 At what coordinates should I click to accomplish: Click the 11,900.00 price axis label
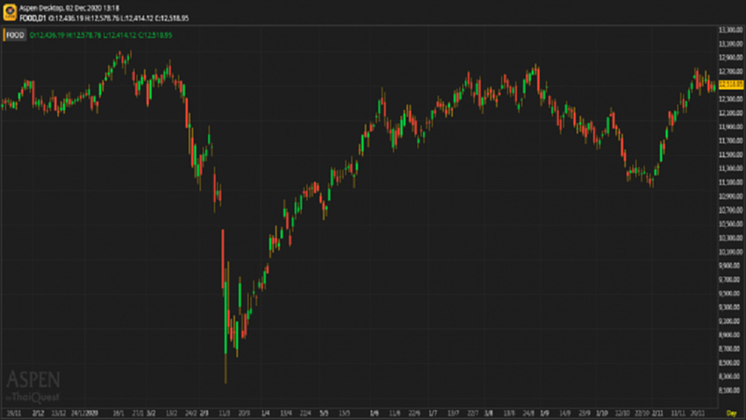coord(731,127)
